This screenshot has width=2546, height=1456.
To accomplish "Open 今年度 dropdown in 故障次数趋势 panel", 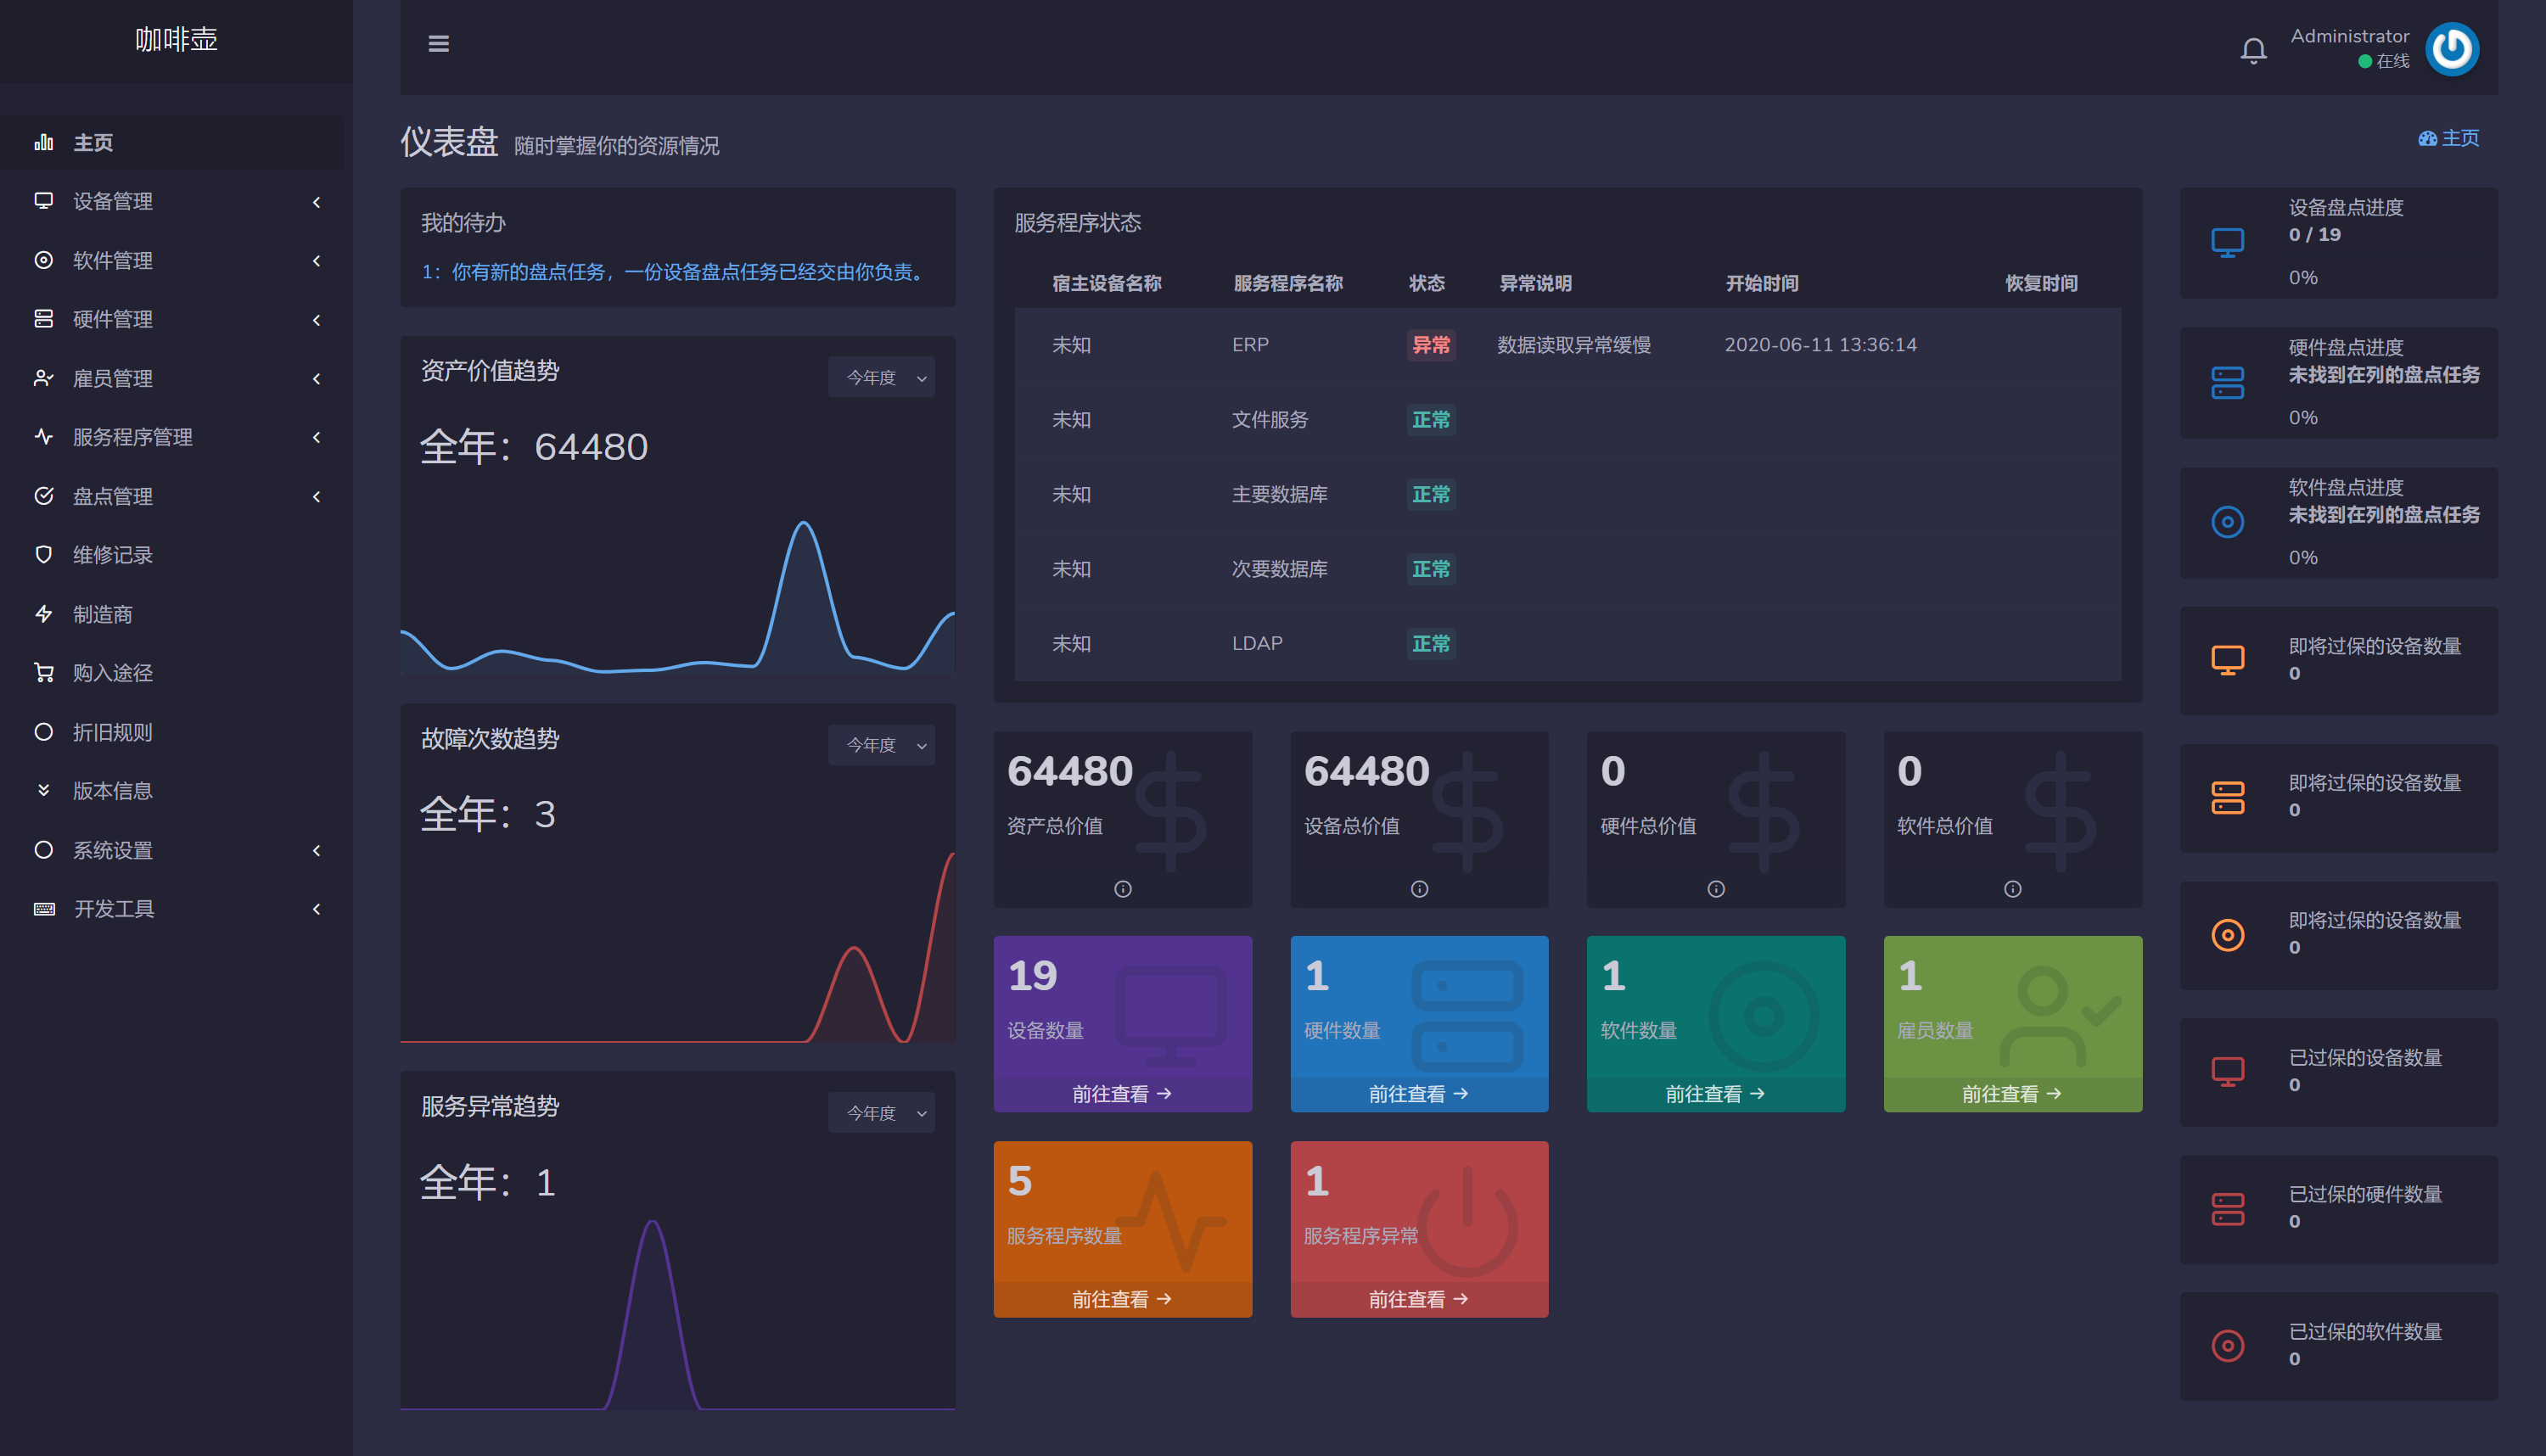I will 881,745.
